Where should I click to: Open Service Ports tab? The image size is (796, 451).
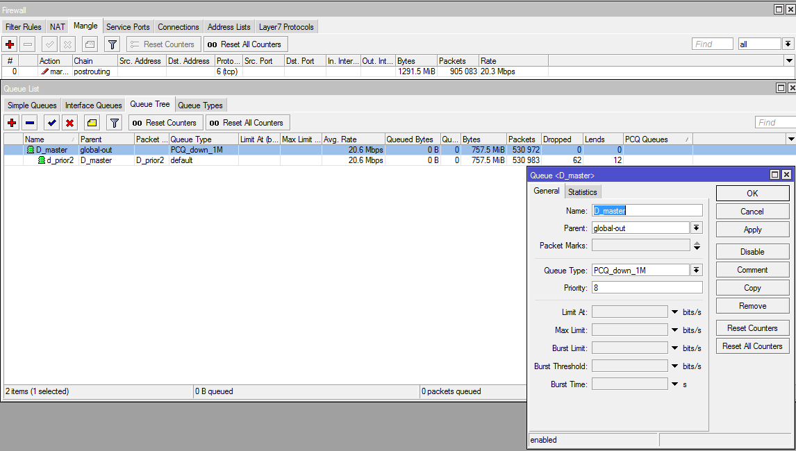click(x=128, y=27)
